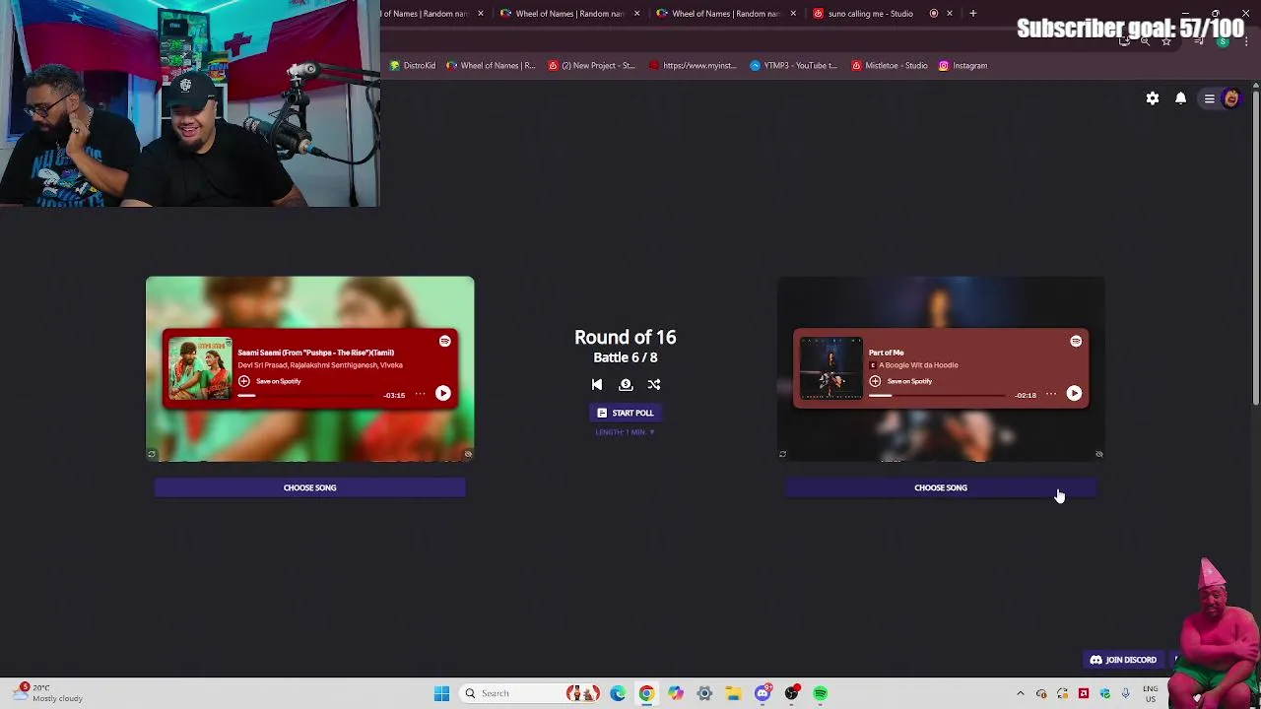Open the weather widget
Image resolution: width=1261 pixels, height=709 pixels.
[47, 693]
